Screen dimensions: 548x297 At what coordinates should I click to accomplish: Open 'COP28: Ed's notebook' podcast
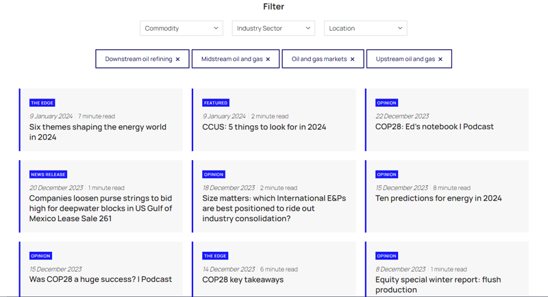pos(434,127)
